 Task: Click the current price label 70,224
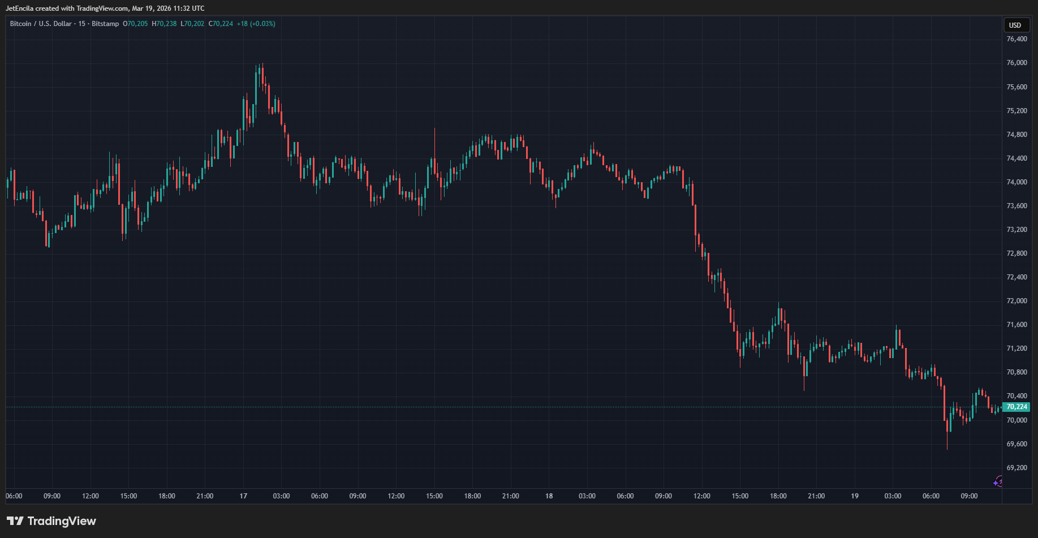(1017, 407)
